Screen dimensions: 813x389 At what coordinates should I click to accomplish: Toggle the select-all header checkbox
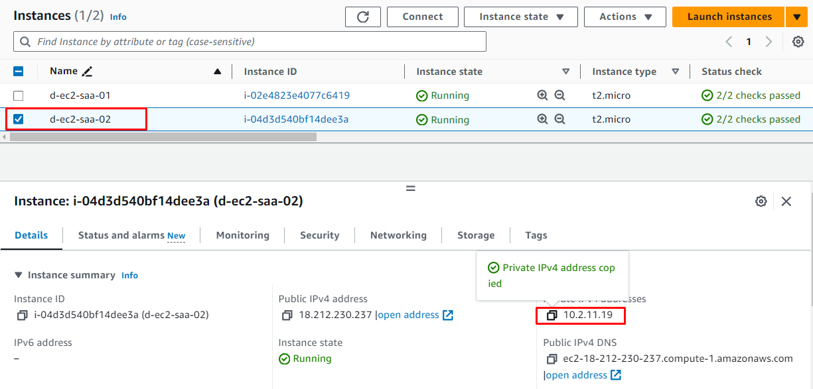pyautogui.click(x=19, y=72)
